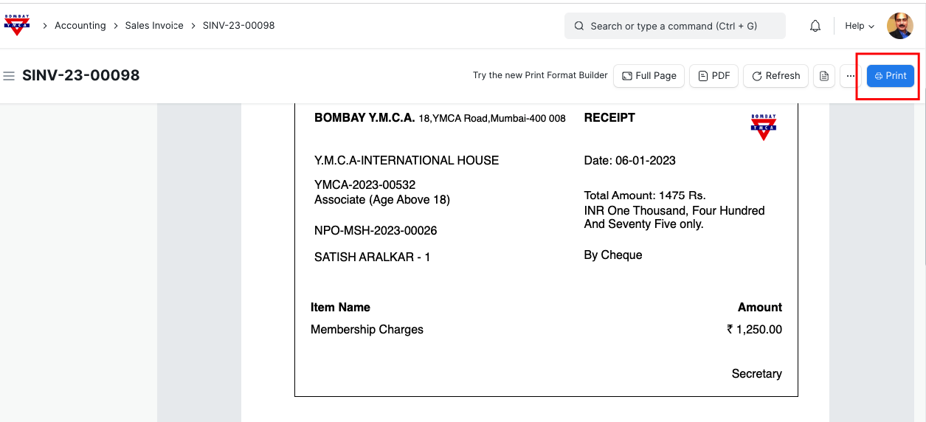
Task: Click the SINV-23-00098 breadcrumb item
Action: tap(238, 26)
